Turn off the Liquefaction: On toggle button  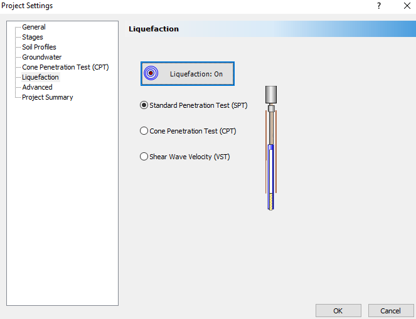(188, 74)
